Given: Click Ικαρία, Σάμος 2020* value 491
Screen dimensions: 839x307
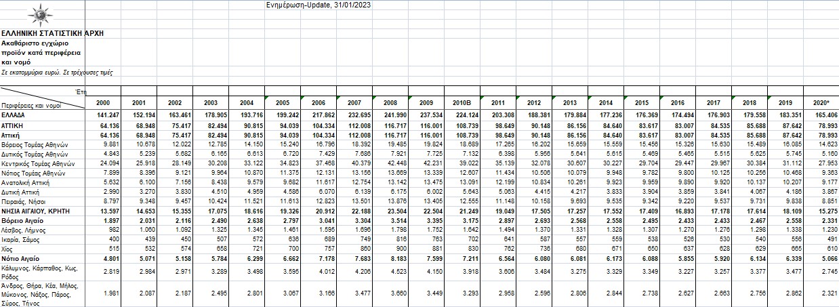Looking at the screenshot, I should [832, 240].
